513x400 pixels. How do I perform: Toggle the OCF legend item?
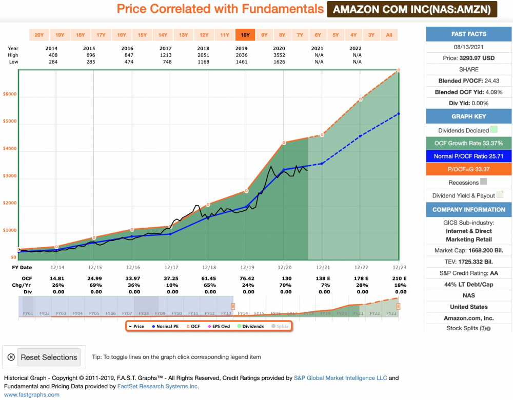[x=193, y=327]
